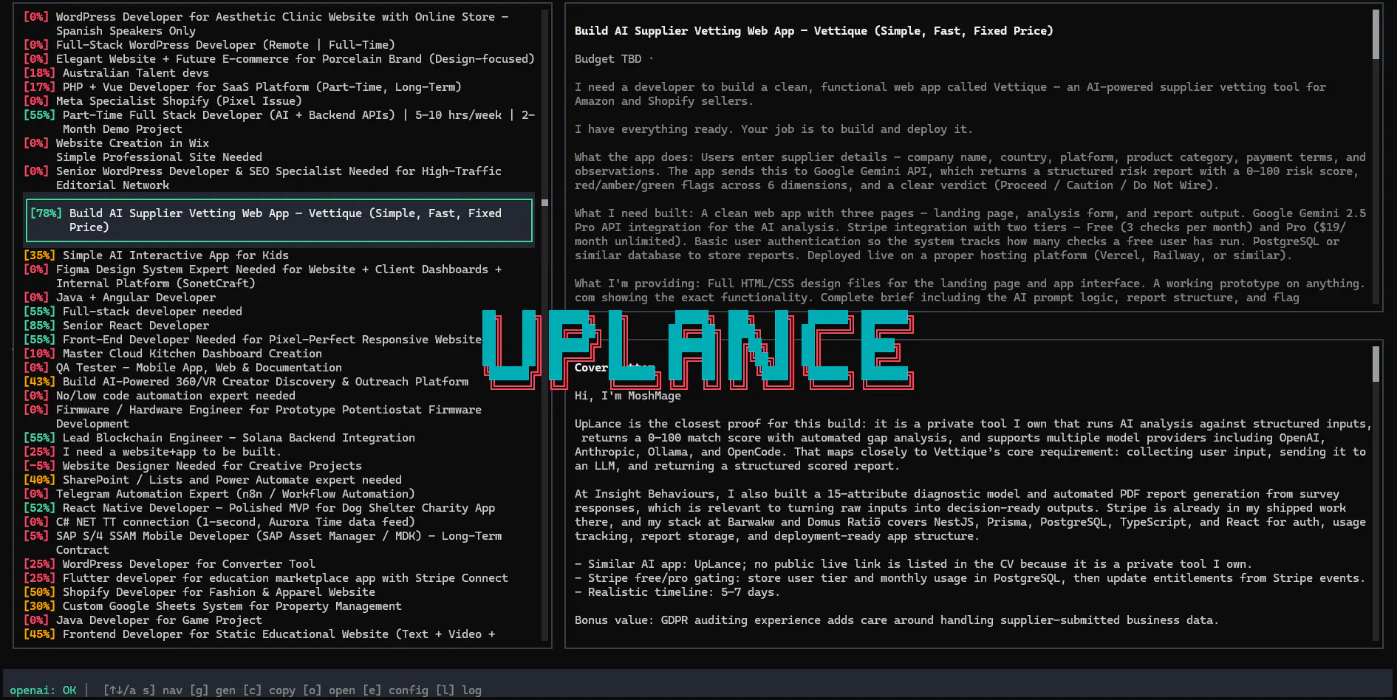Choose the Telegram Automation Expert (n8n) listing
This screenshot has width=1397, height=700.
[279, 494]
